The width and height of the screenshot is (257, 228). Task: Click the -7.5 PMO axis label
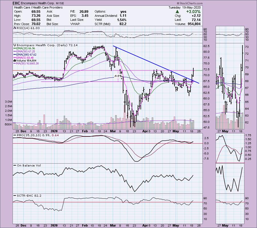pyautogui.click(x=206, y=159)
